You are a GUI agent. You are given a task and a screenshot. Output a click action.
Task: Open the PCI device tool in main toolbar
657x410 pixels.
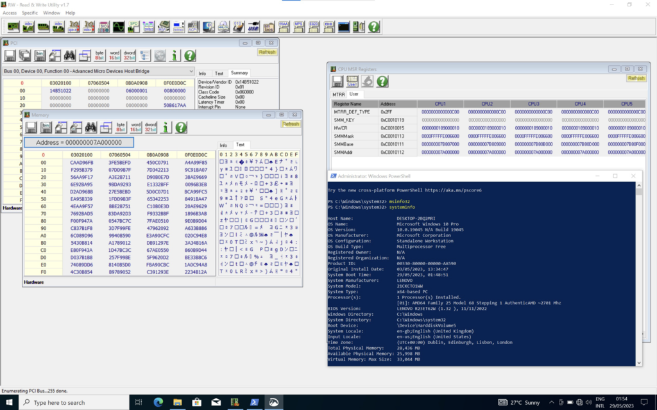pos(13,27)
